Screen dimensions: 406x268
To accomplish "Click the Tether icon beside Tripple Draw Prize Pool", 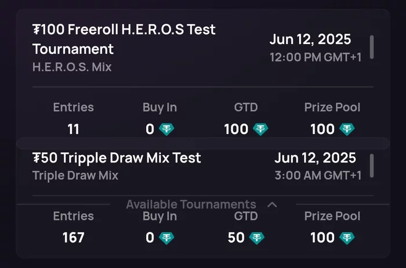I will pyautogui.click(x=347, y=238).
